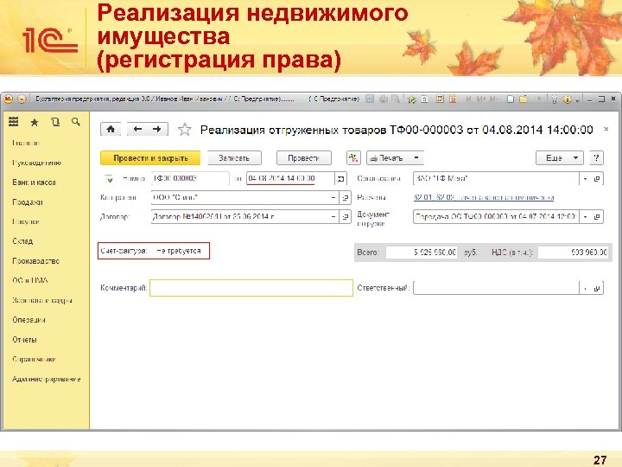Open Договор record with open button

346,217
